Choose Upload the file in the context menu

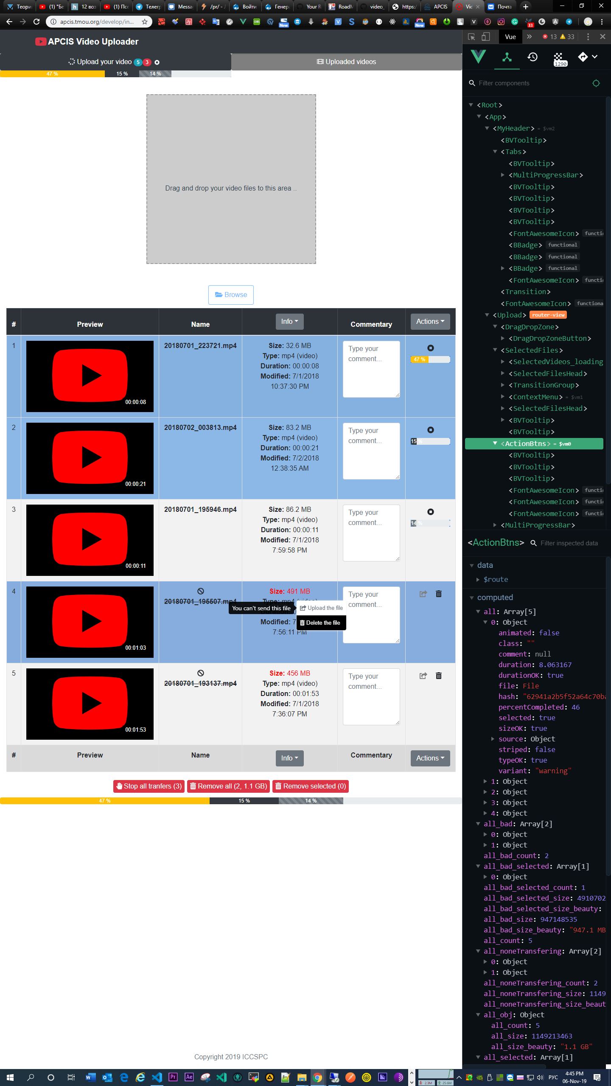pyautogui.click(x=321, y=608)
